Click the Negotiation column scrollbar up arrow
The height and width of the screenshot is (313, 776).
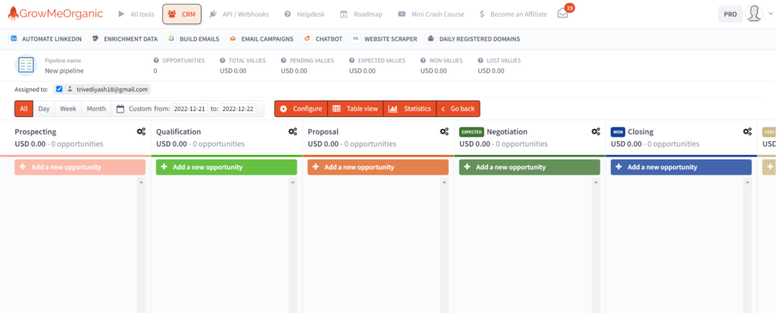[596, 182]
